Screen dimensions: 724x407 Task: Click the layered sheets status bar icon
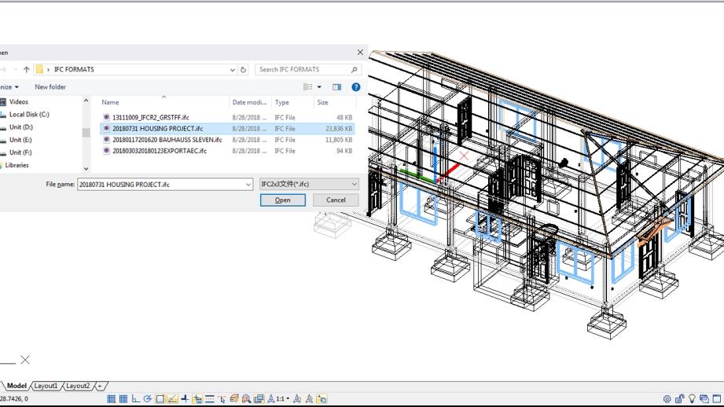click(234, 398)
